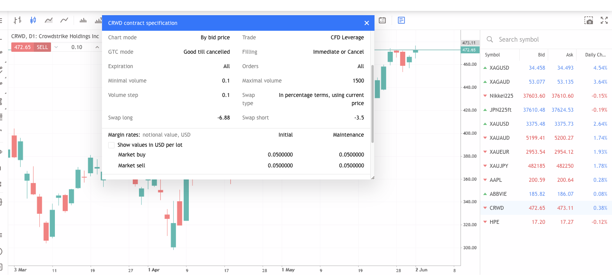Sort watchlist by Bid column
The width and height of the screenshot is (612, 276).
pyautogui.click(x=541, y=55)
